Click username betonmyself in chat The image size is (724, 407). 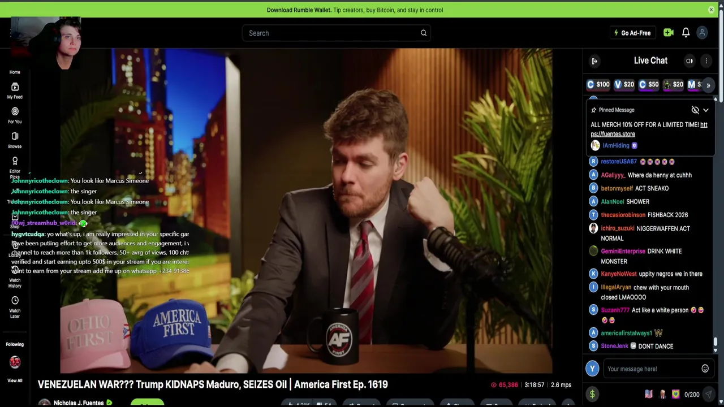[x=617, y=189]
